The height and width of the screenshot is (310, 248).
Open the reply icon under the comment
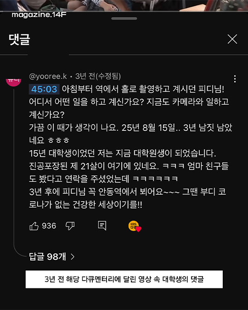point(102,225)
